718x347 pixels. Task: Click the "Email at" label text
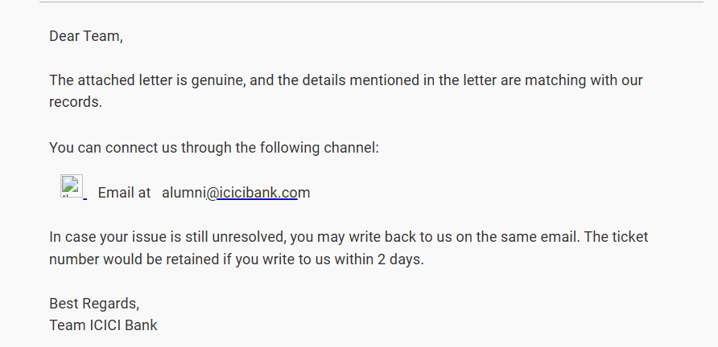124,193
